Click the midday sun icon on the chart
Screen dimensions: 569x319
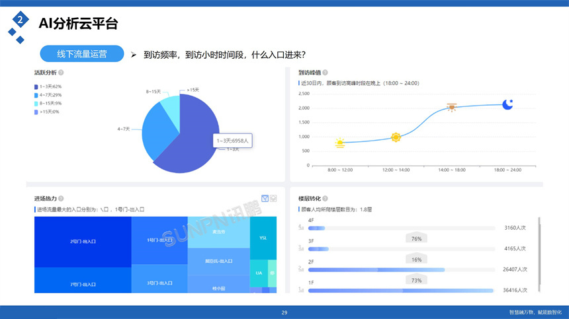[x=396, y=137]
